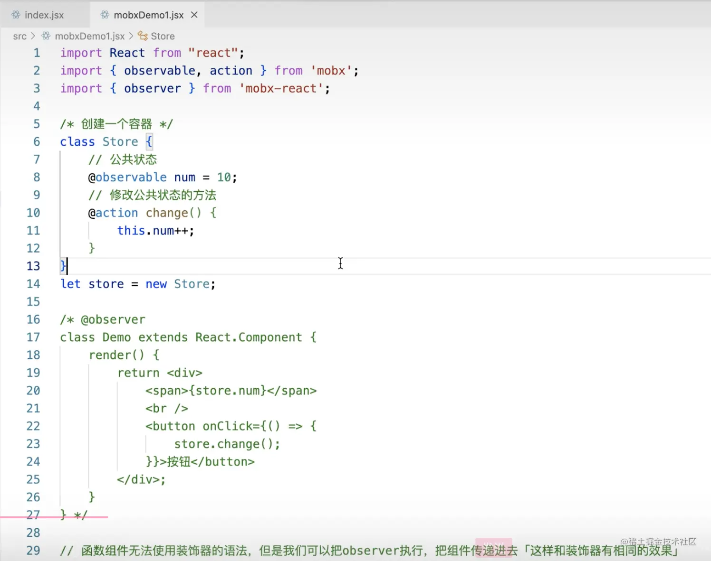The image size is (711, 561).
Task: Click the comment 创建一个容器 on line 5
Action: pos(116,124)
